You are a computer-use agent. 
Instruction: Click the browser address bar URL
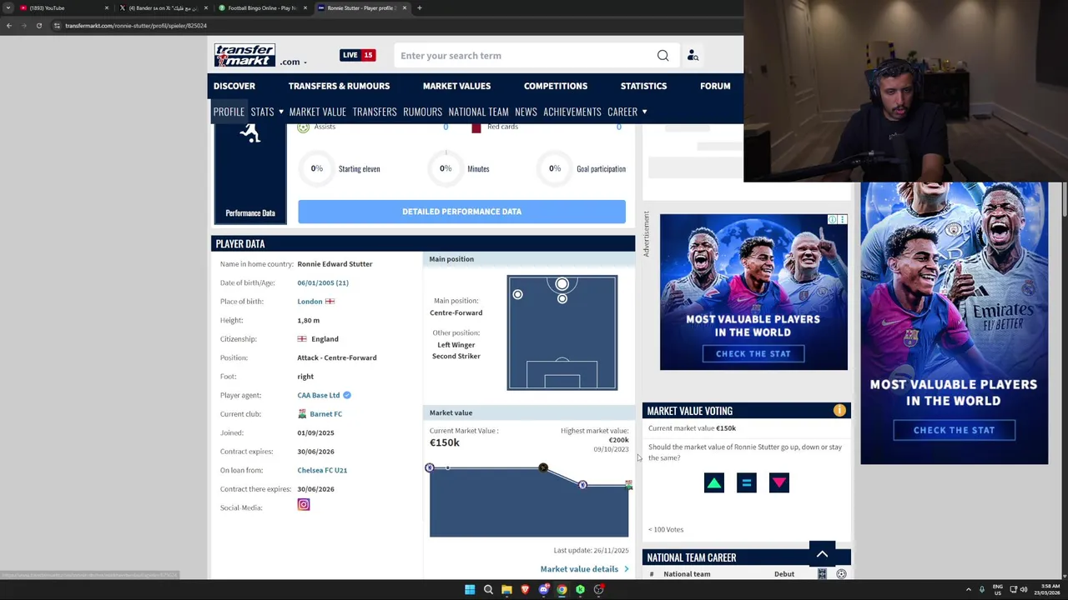[x=136, y=26]
